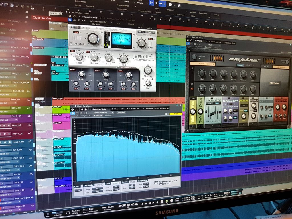Select Guitar mode on Ampire Equalizer pedal
This screenshot has width=292, height=219.
[x=210, y=103]
